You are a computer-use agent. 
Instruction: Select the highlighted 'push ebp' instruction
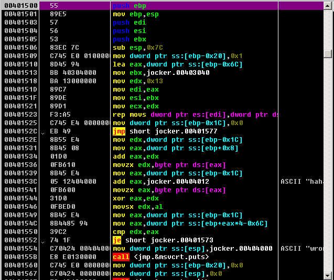tap(130, 6)
